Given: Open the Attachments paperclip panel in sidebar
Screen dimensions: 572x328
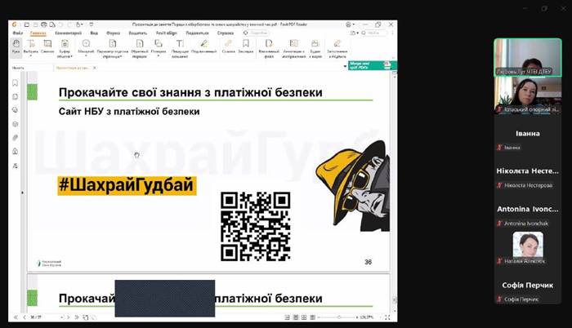Looking at the screenshot, I should (16, 137).
